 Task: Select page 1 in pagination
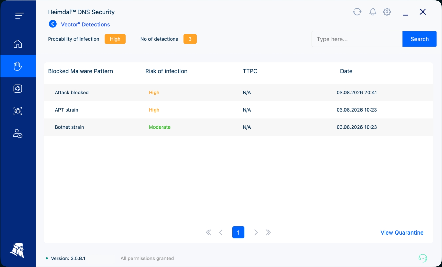tap(238, 232)
